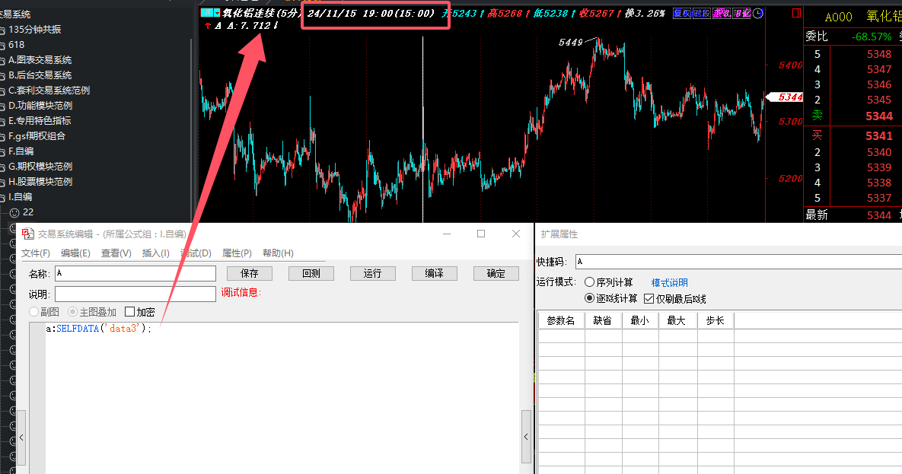The height and width of the screenshot is (474, 902).
Task: Click the 编译 button
Action: click(x=435, y=273)
